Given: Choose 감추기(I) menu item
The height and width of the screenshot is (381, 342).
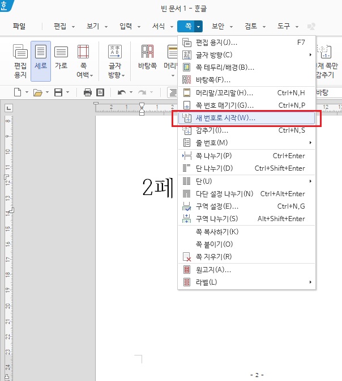Looking at the screenshot, I should [x=247, y=130].
